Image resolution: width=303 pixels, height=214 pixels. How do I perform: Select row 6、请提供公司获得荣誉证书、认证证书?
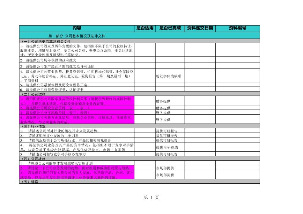coord(77,89)
